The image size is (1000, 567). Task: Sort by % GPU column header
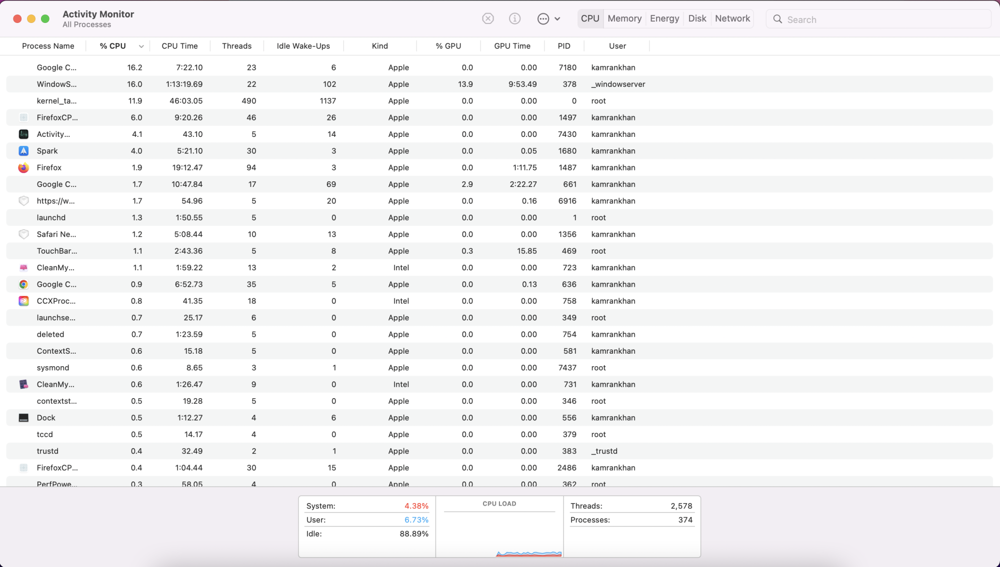[x=448, y=46]
